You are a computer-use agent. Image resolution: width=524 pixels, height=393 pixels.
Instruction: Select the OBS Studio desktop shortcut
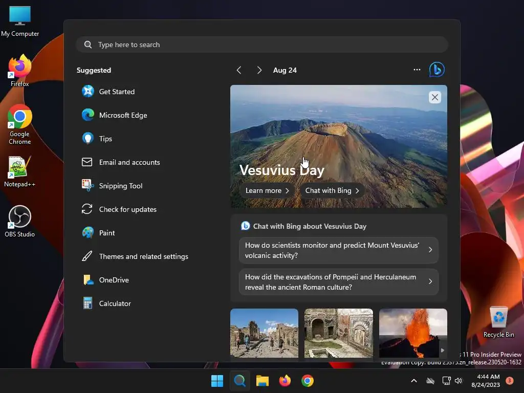[x=20, y=222]
